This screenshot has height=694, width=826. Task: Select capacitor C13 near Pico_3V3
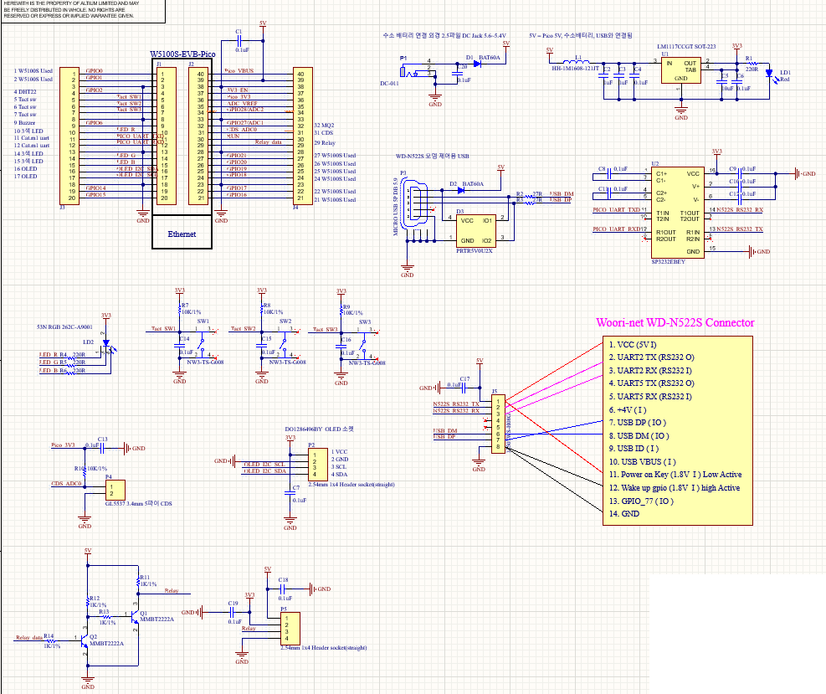[x=102, y=448]
